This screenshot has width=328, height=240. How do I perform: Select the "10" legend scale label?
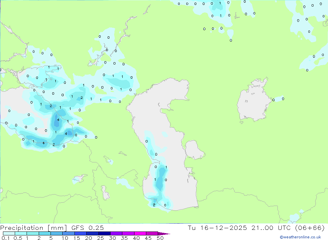(x=65, y=238)
